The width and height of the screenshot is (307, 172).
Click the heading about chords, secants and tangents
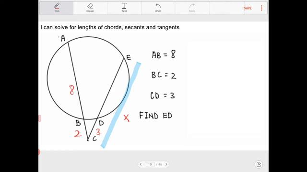[110, 27]
